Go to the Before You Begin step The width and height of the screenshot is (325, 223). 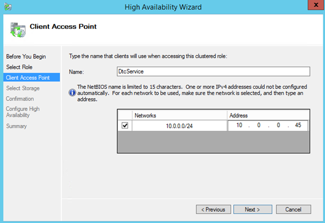pyautogui.click(x=26, y=56)
